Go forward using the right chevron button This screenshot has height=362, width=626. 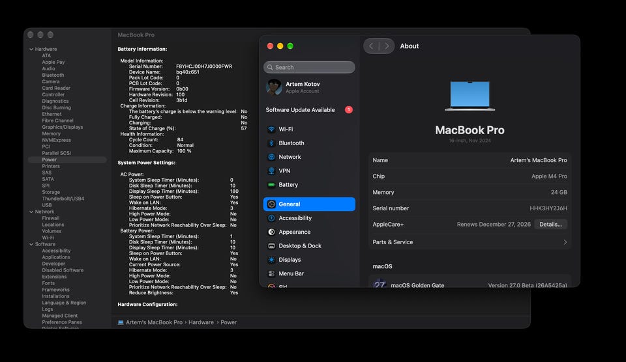tap(387, 46)
